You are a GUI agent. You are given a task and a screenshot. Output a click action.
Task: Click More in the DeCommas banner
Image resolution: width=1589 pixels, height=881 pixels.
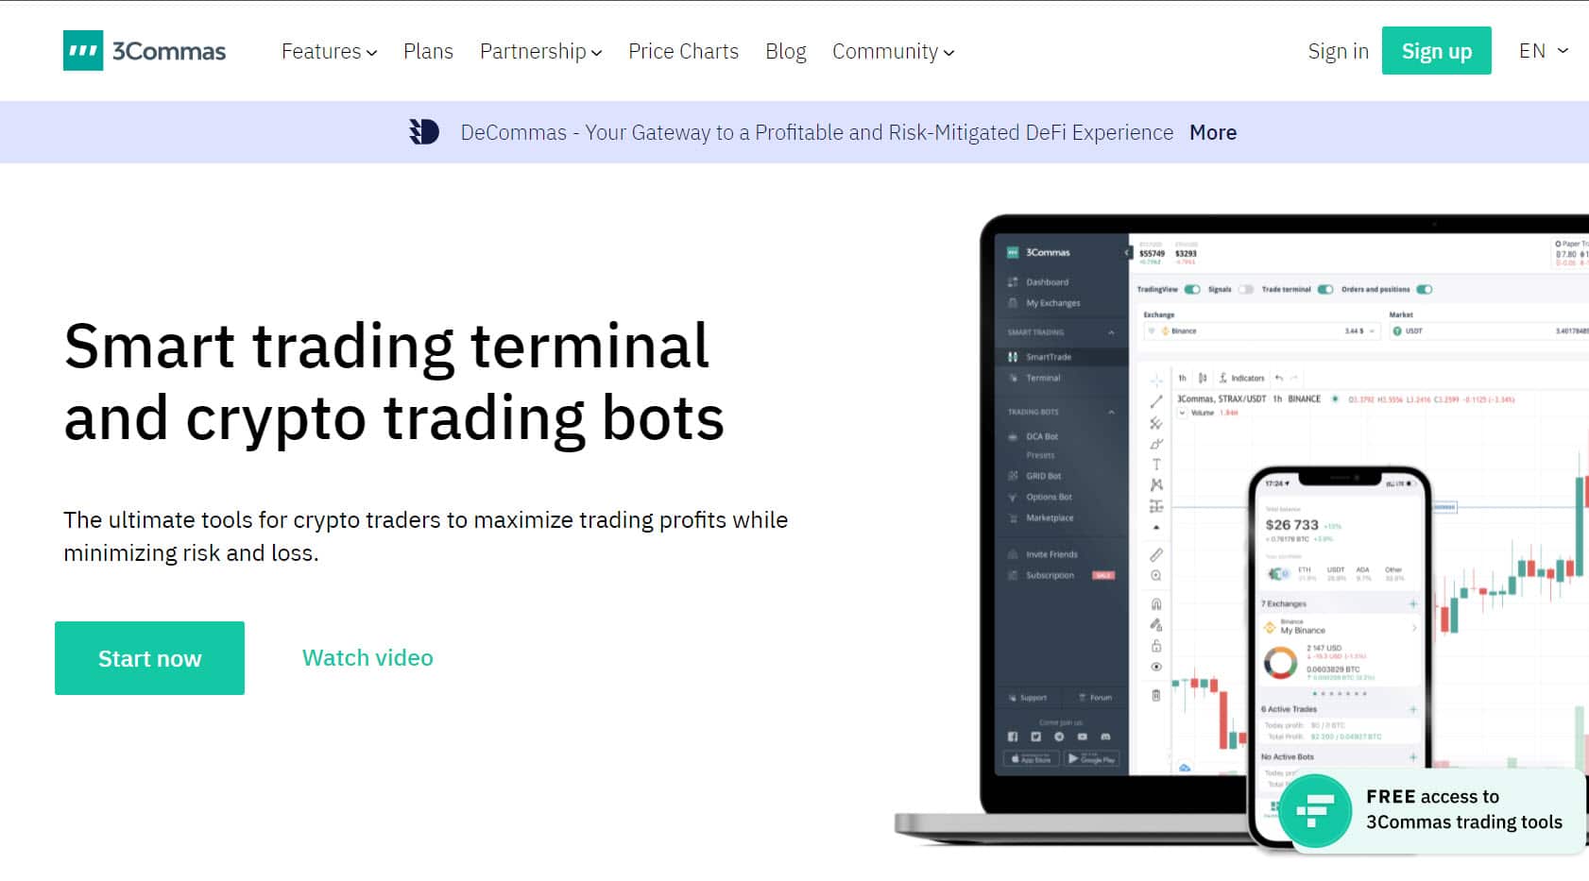pos(1213,132)
